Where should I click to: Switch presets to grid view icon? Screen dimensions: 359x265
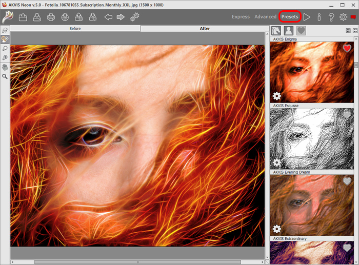coord(355,31)
